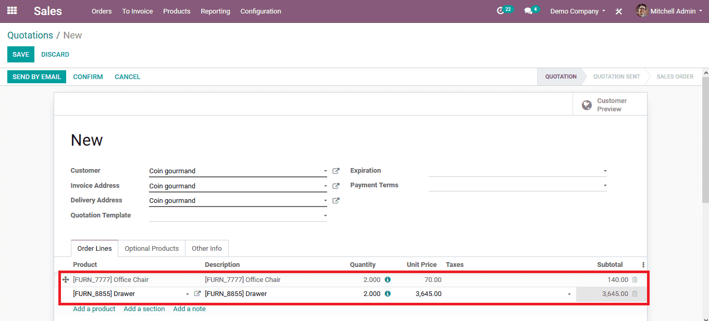Click the Add a product link
709x321 pixels.
(x=94, y=309)
